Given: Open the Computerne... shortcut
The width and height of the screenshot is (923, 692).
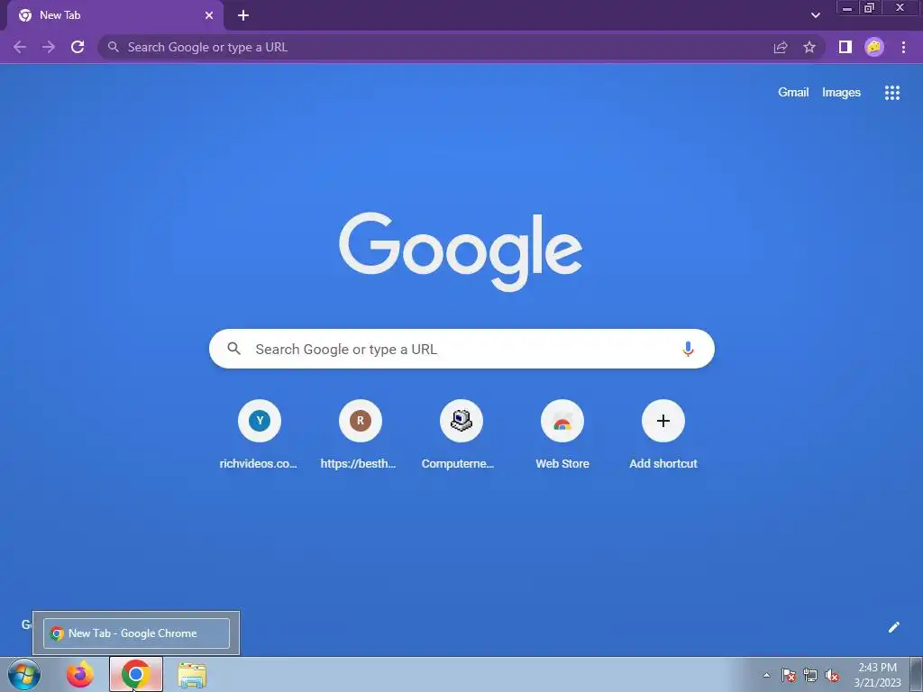Looking at the screenshot, I should pyautogui.click(x=461, y=434).
